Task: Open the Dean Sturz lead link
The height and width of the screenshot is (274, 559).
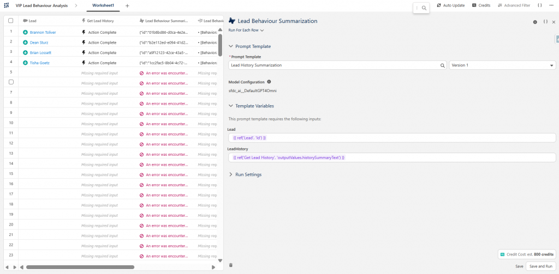Action: (x=39, y=42)
